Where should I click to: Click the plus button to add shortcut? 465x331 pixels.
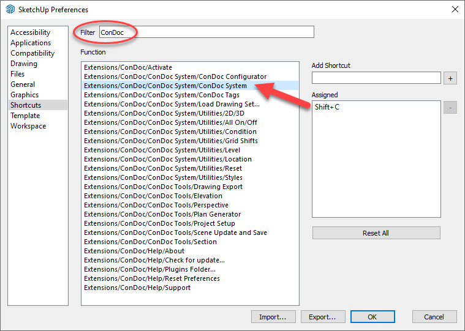[450, 78]
